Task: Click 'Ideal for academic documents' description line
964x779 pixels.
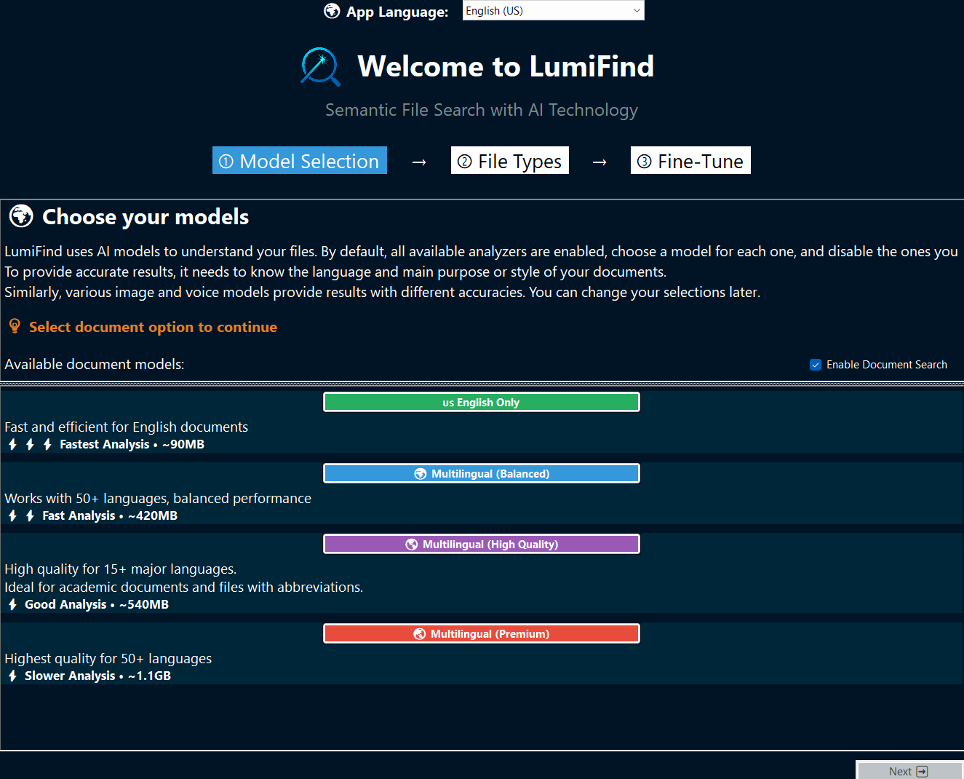Action: pos(183,587)
